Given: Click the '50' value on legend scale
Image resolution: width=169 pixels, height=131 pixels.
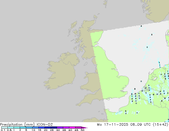Looking at the screenshot, I should [83, 130].
